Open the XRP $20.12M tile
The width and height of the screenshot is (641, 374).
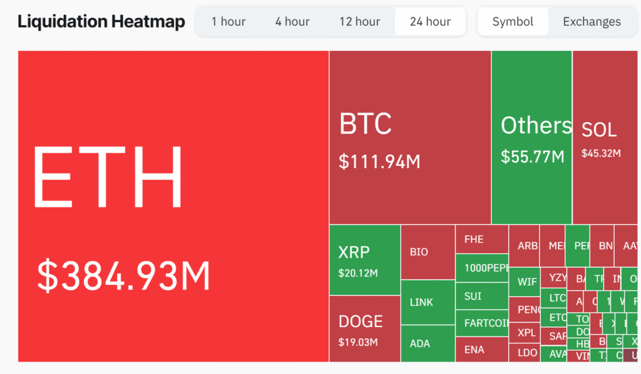click(x=364, y=260)
